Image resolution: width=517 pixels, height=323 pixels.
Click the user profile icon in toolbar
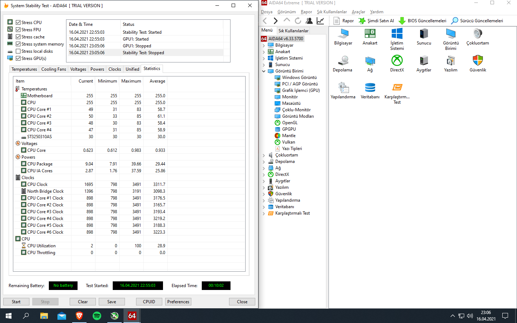309,21
